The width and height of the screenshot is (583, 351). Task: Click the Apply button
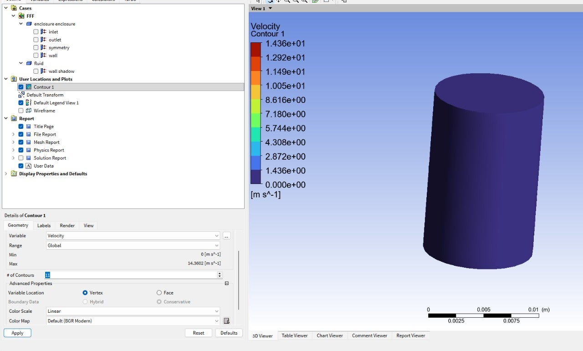click(17, 333)
